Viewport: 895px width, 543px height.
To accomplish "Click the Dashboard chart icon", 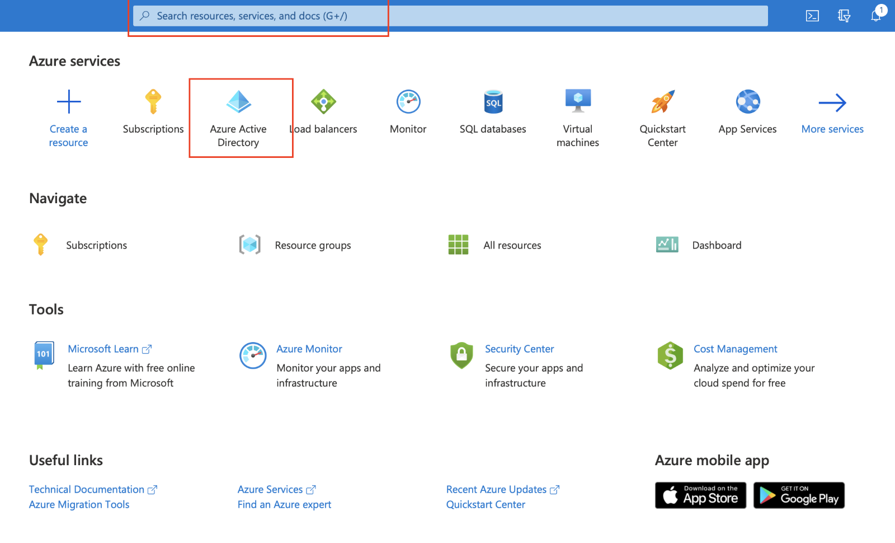I will (667, 245).
